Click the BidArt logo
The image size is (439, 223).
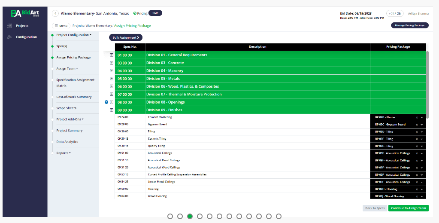(25, 13)
